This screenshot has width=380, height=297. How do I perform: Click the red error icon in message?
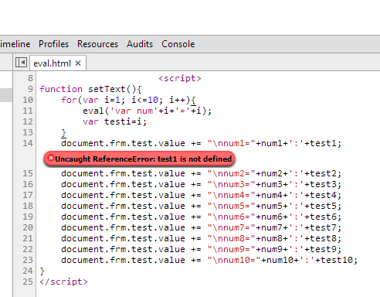tap(51, 158)
